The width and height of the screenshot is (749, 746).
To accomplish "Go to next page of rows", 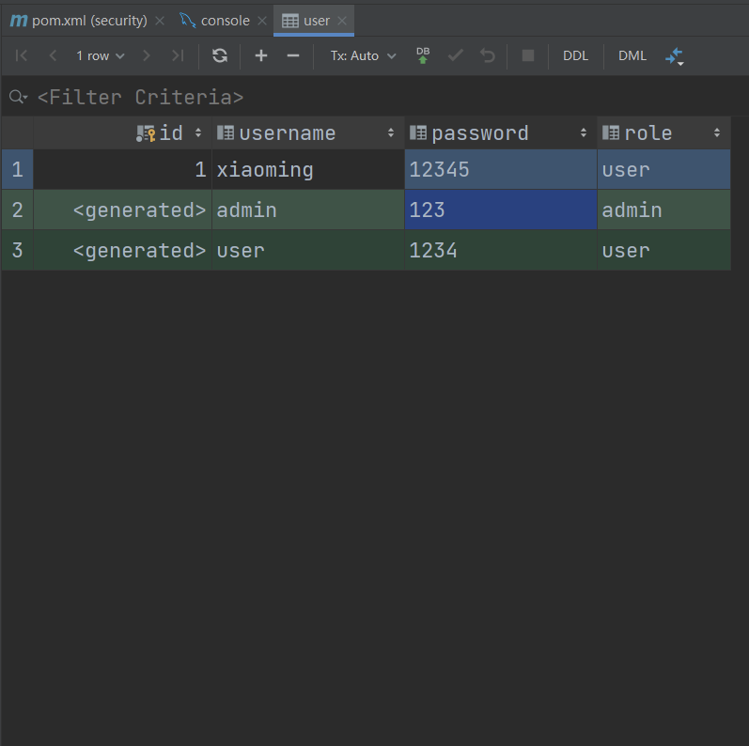I will pos(147,55).
